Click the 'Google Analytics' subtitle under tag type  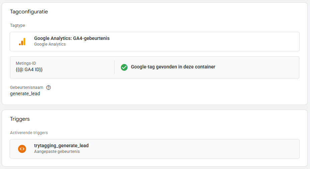tap(50, 44)
